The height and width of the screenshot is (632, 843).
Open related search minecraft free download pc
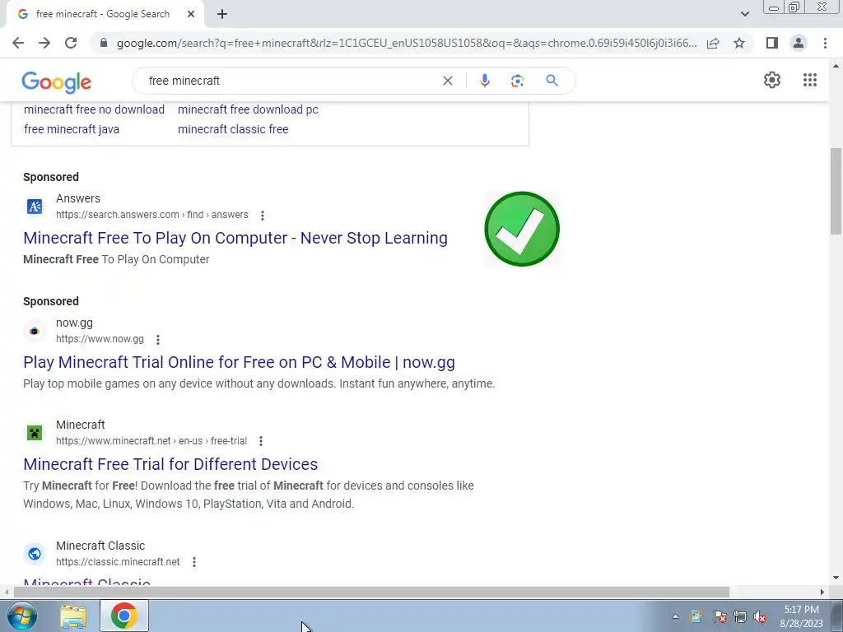click(248, 109)
